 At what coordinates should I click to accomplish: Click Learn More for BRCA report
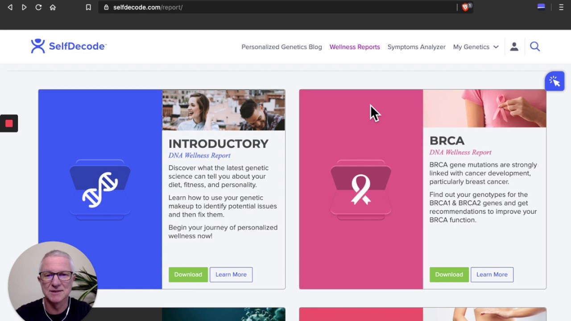492,275
